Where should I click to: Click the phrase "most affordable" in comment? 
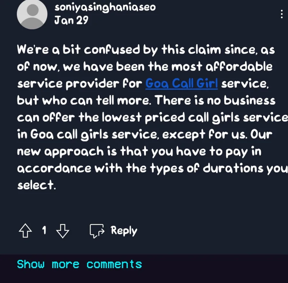222,66
